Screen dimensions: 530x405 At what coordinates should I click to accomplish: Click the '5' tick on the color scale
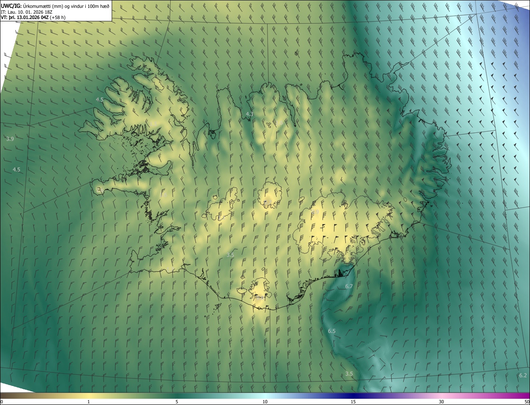pos(177,402)
